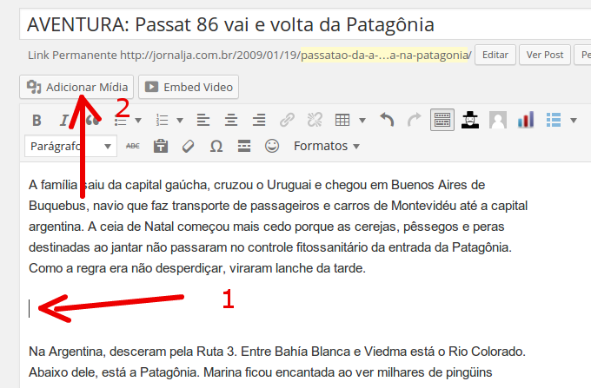The image size is (591, 388).
Task: Click the remove link icon
Action: [315, 121]
